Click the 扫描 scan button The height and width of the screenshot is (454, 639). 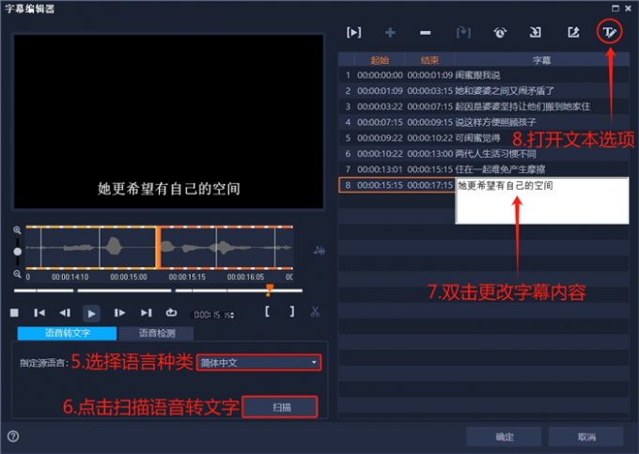(280, 407)
